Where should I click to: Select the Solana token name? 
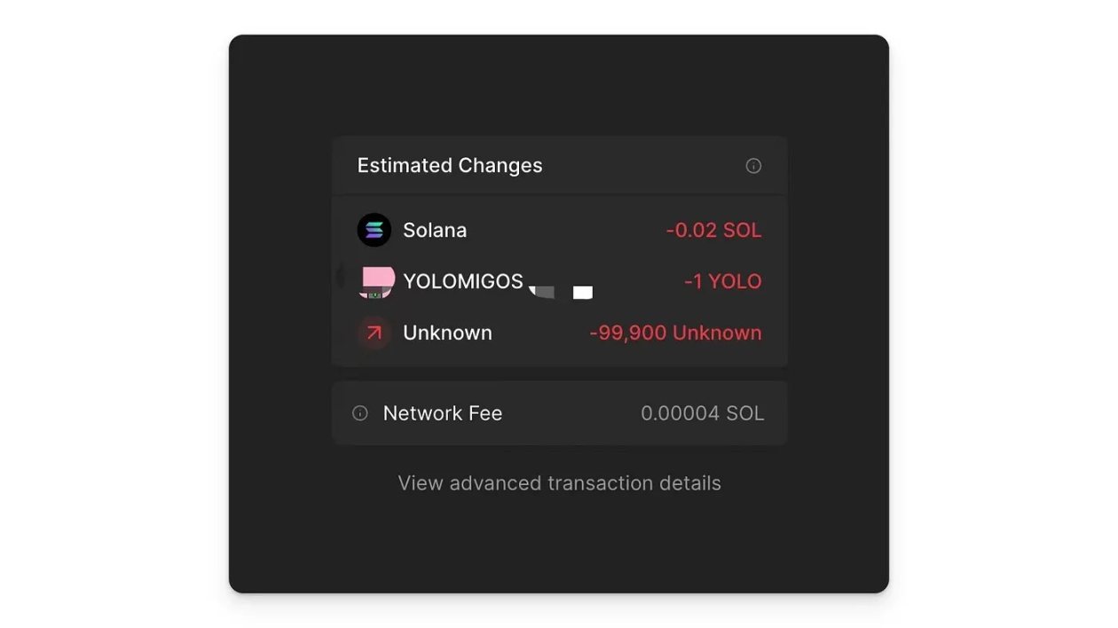(x=435, y=231)
